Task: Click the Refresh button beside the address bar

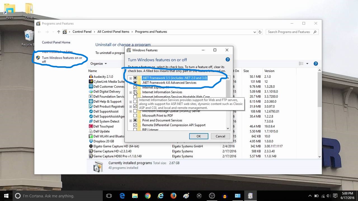Action: (260, 32)
